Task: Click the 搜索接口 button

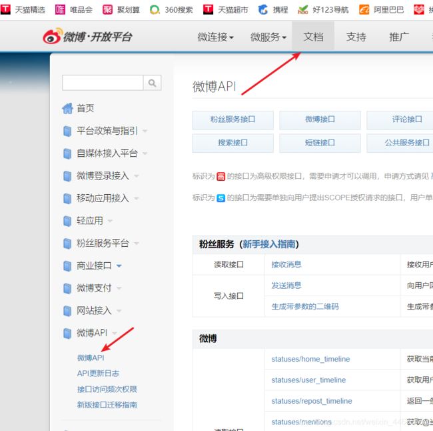Action: click(x=232, y=143)
